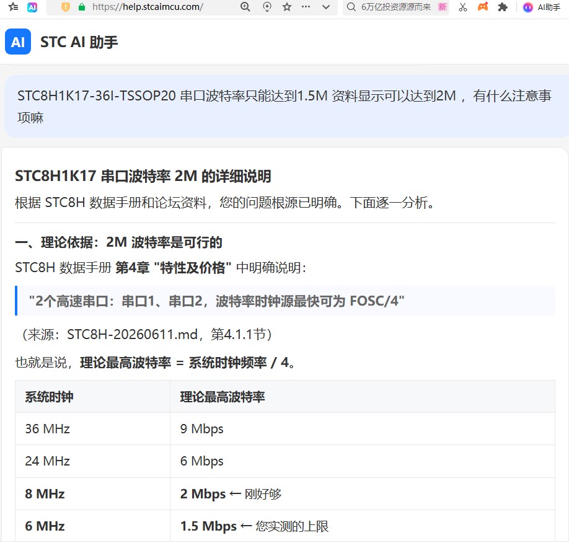Click the source line STC8H-20260611.md，第4.1.1节

(147, 334)
